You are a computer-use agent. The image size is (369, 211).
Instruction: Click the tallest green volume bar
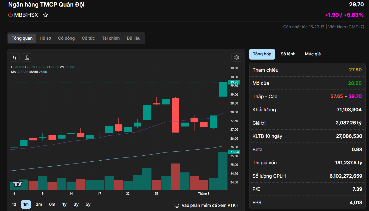click(223, 171)
